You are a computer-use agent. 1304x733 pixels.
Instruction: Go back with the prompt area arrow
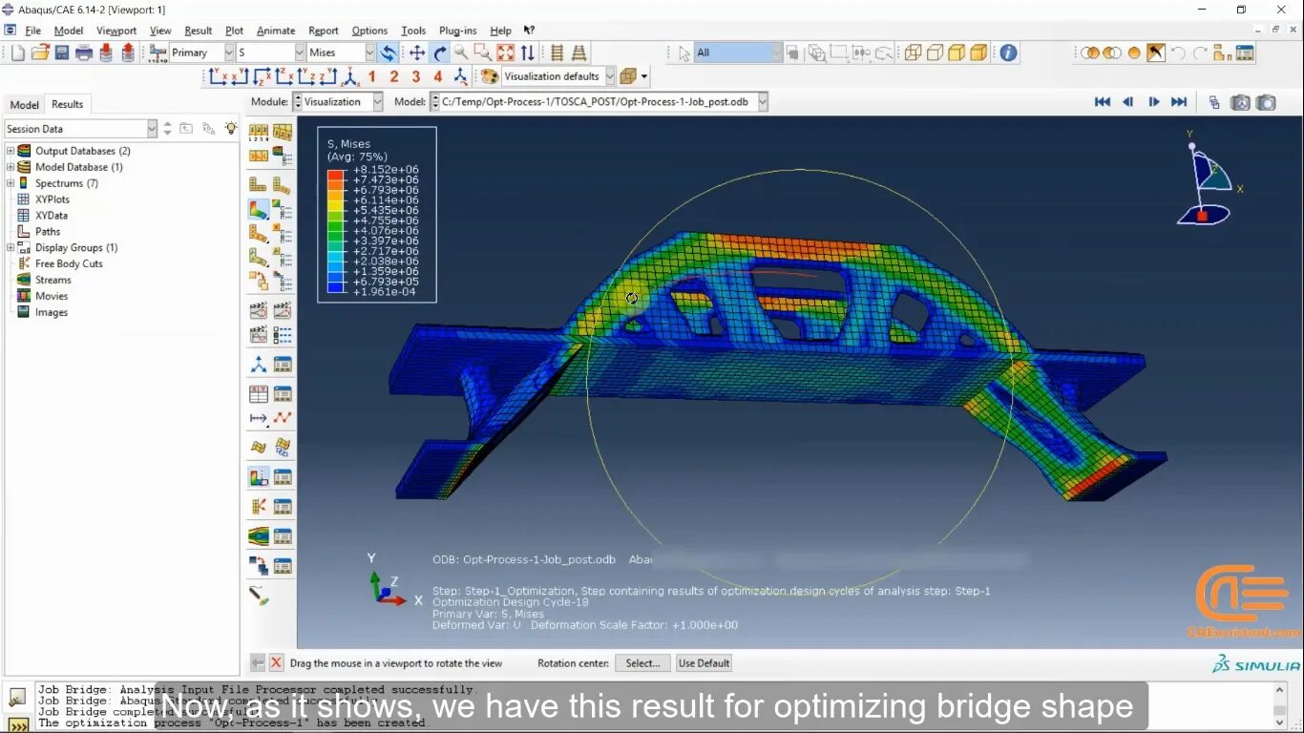tap(258, 662)
